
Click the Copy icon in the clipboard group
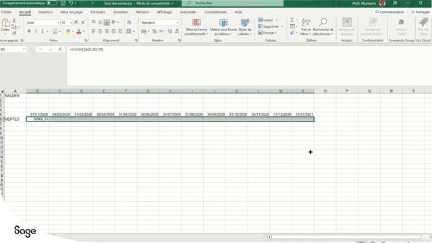click(14, 27)
